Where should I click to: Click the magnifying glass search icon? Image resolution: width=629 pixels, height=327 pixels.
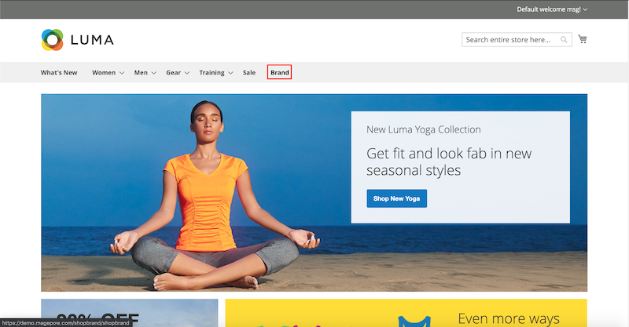[x=564, y=39]
